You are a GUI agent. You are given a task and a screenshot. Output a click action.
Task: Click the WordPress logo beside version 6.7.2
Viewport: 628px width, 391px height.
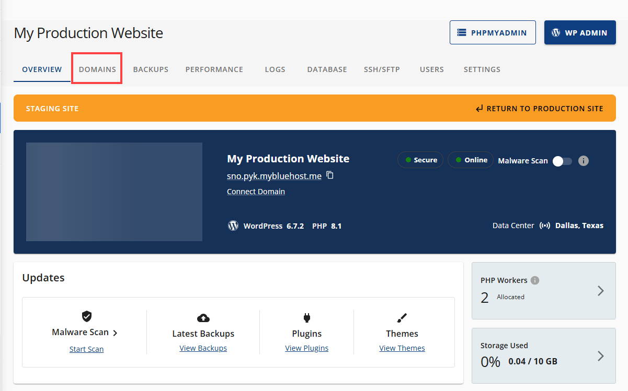click(x=233, y=226)
